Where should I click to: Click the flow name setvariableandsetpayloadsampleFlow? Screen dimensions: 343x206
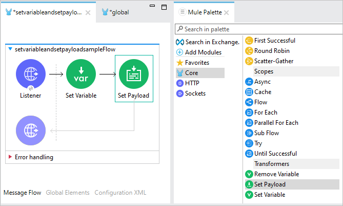tap(65, 49)
